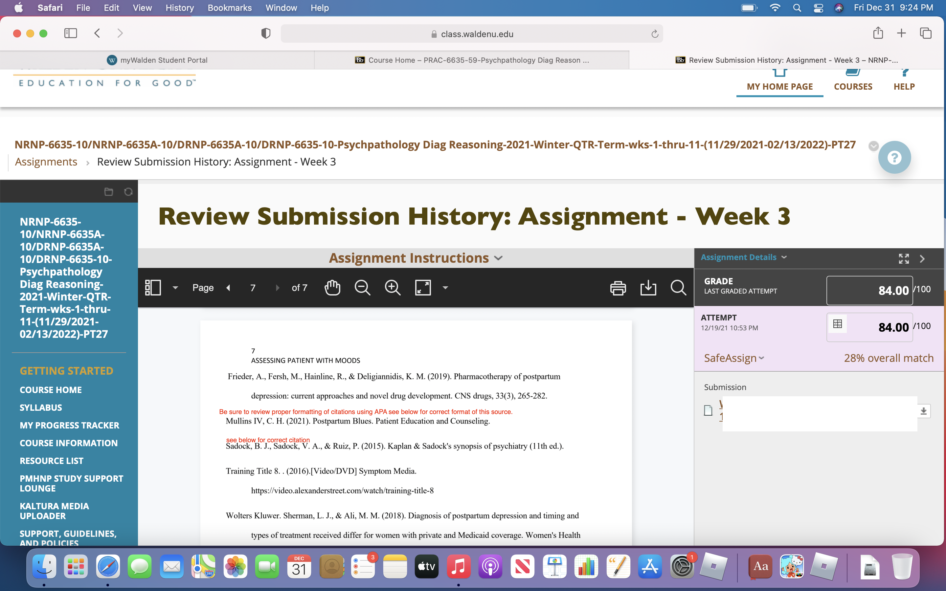Switch to myWalden Student Portal tab
The height and width of the screenshot is (591, 946).
[157, 60]
